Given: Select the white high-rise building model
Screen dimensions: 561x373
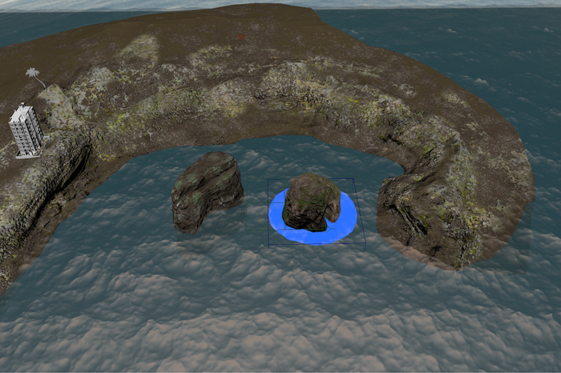Looking at the screenshot, I should click(x=25, y=129).
